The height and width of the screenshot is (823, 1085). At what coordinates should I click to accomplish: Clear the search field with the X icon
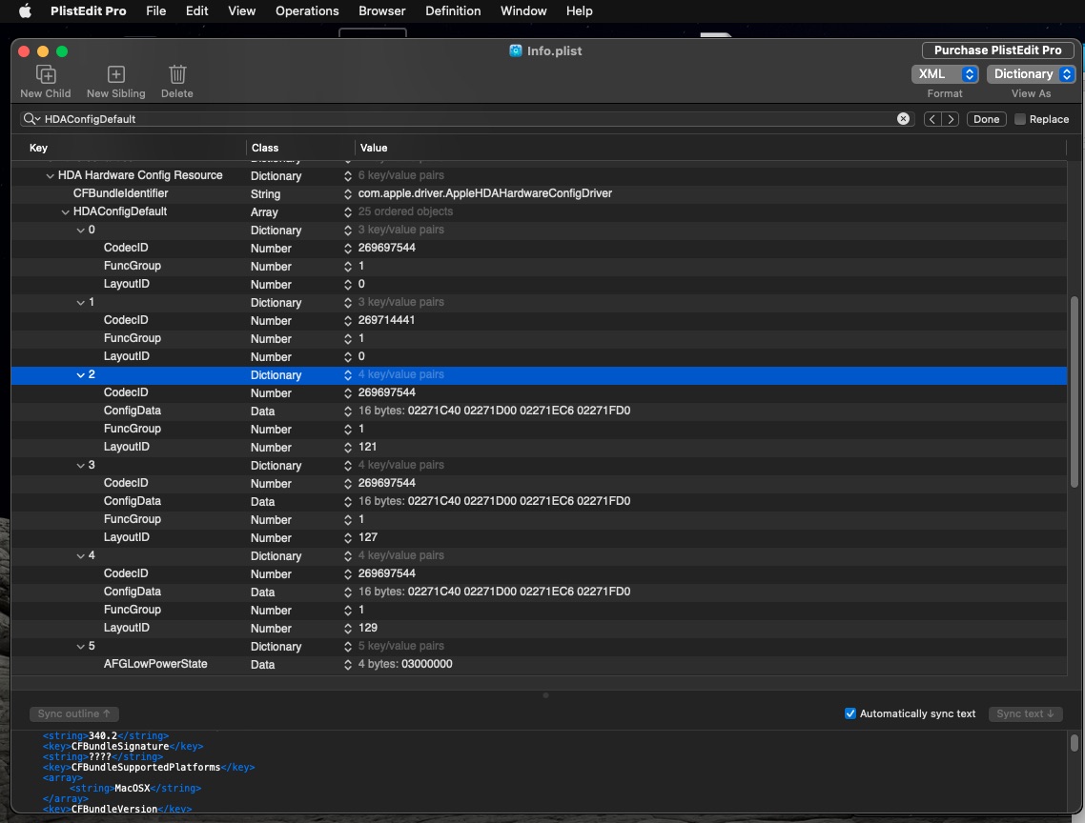pyautogui.click(x=903, y=119)
